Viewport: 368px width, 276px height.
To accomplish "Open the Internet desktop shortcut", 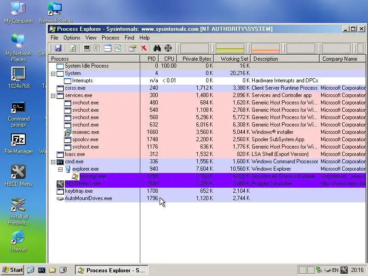I will click(x=18, y=241).
